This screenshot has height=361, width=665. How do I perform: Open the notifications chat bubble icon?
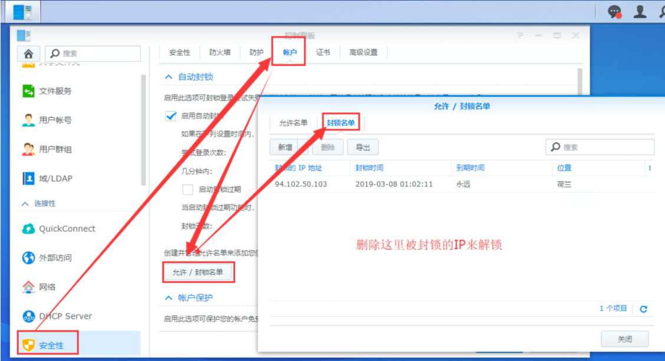pos(615,11)
